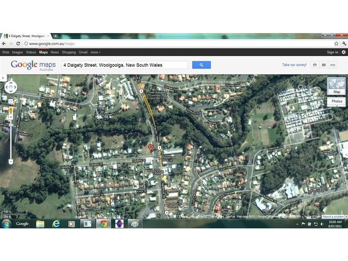Screen dimensions: 348x261
Task: Click the Little Wallabies Preschool label
Action: pyautogui.click(x=157, y=95)
